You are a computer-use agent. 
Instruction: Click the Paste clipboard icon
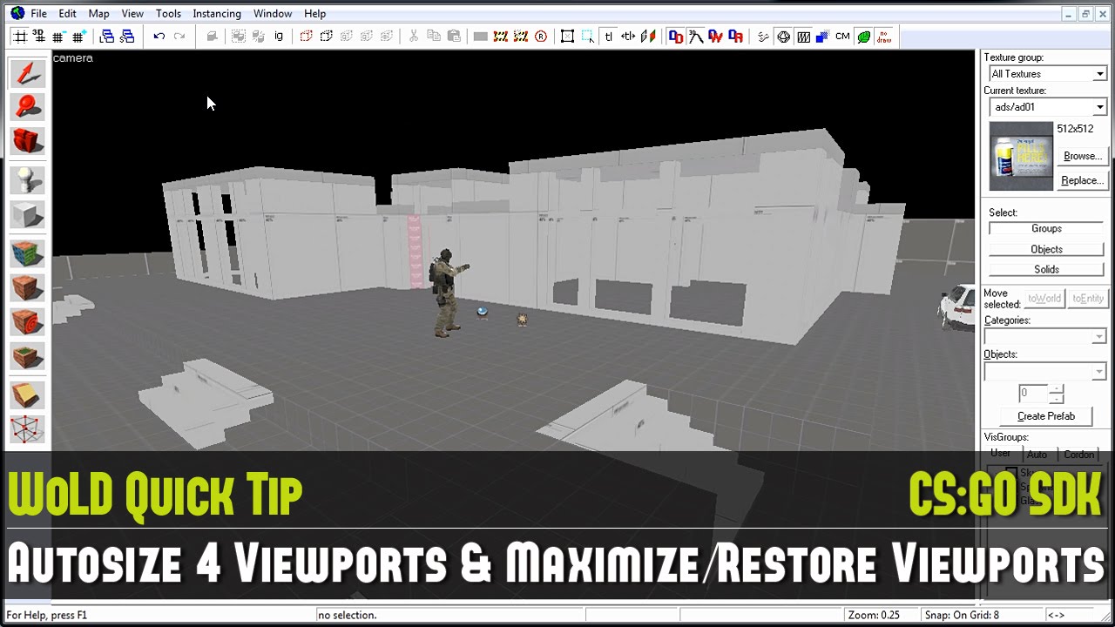click(454, 37)
